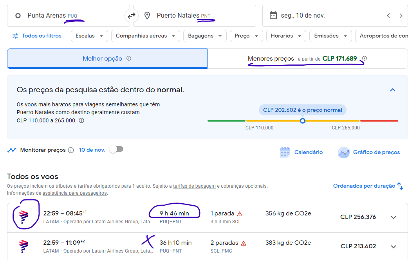The height and width of the screenshot is (260, 417).
Task: Toggle the Monitorar preços switch
Action: [117, 149]
